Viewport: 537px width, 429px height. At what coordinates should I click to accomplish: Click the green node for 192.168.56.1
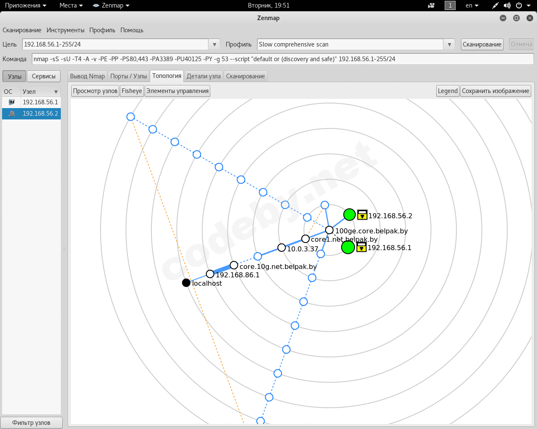point(348,247)
